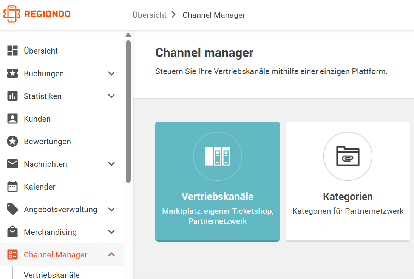Expand the Statistiken submenu chevron
414x279 pixels.
pyautogui.click(x=111, y=96)
